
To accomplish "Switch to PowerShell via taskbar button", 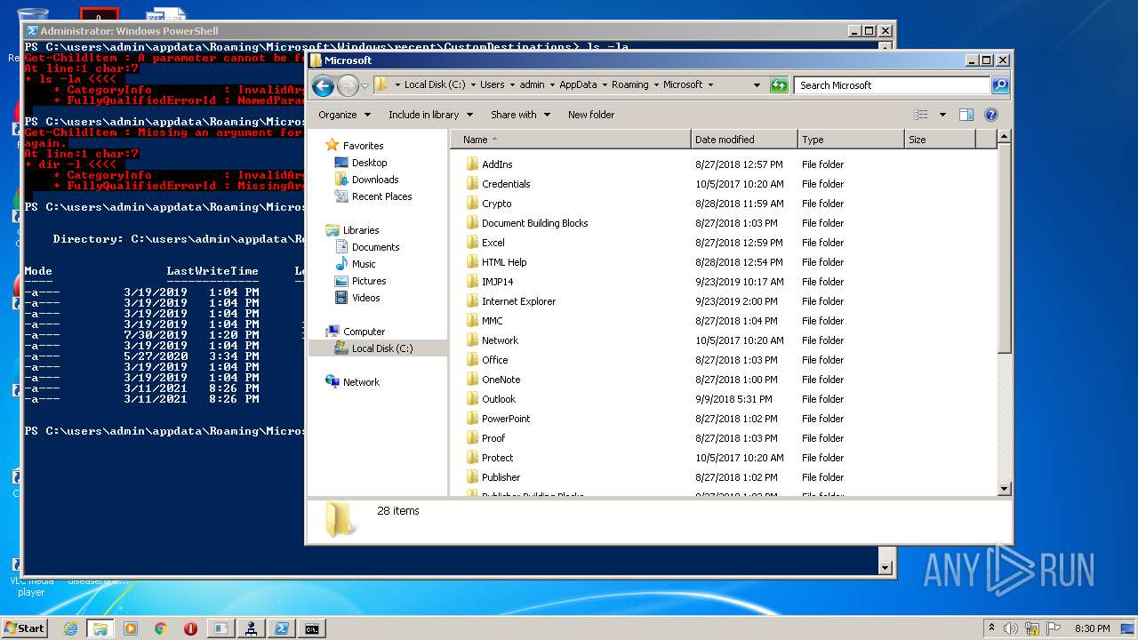I will coord(281,628).
